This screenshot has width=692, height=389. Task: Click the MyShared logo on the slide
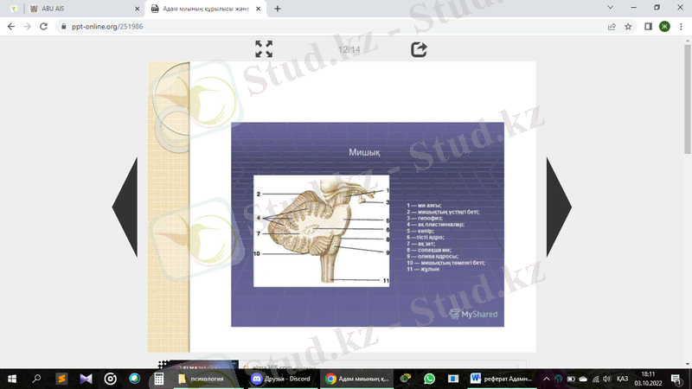point(473,314)
